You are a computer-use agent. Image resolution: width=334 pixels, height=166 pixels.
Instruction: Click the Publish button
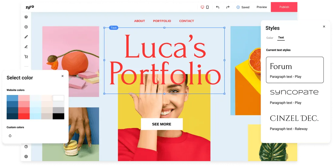click(284, 7)
